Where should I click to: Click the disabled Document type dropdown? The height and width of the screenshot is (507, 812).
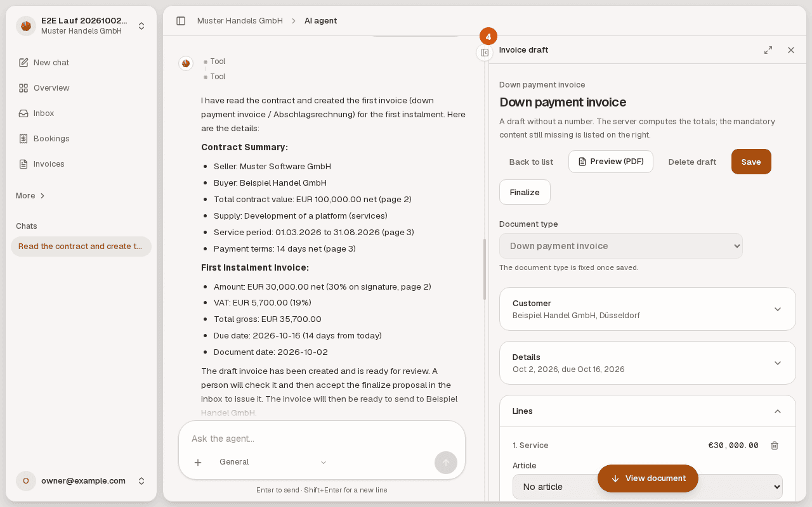(x=621, y=246)
